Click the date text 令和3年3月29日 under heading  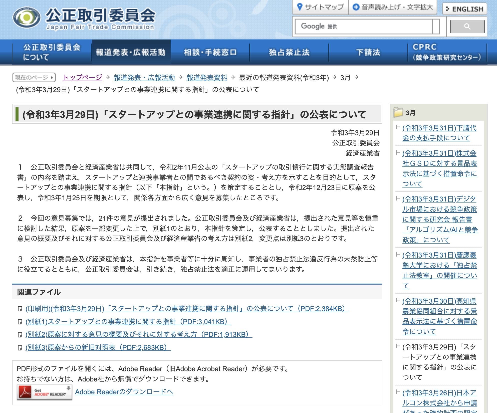click(355, 133)
